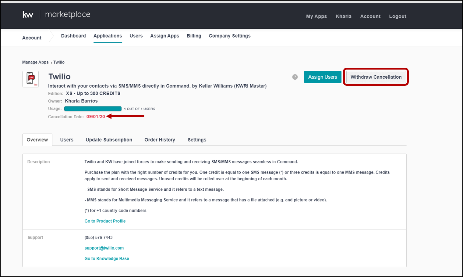
Task: Click the Manage Apps breadcrumb link
Action: 35,62
